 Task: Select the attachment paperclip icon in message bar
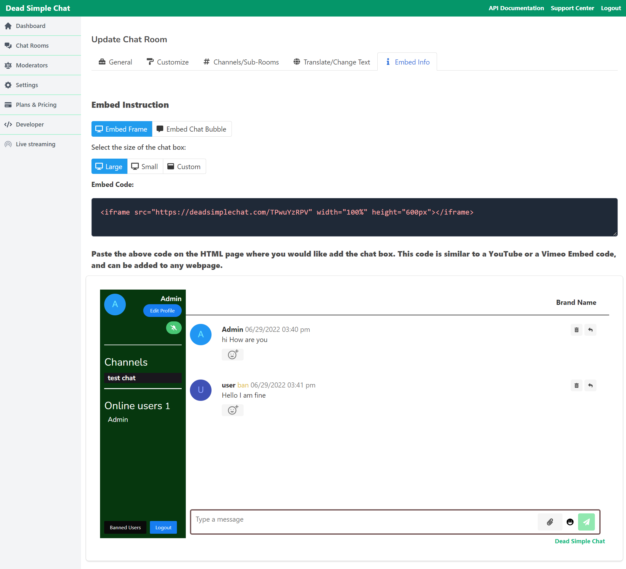click(x=550, y=522)
